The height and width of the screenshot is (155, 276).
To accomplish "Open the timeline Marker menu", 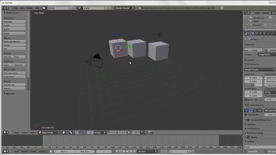I will tap(25, 152).
